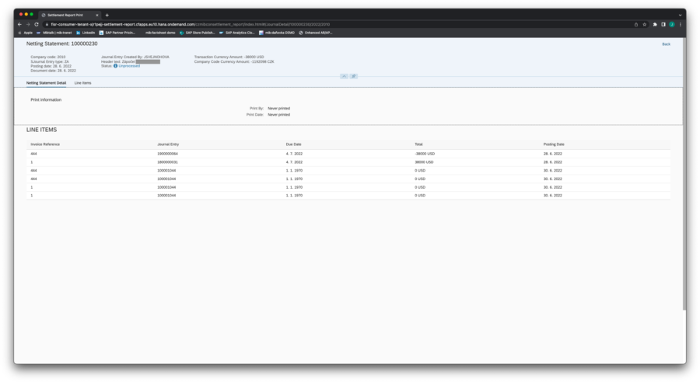The width and height of the screenshot is (700, 382).
Task: Open the Chrome three-dot menu
Action: coord(681,24)
